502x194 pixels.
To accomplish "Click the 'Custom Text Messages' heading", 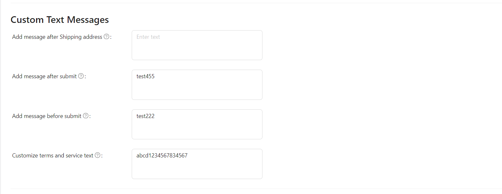I will pos(60,20).
